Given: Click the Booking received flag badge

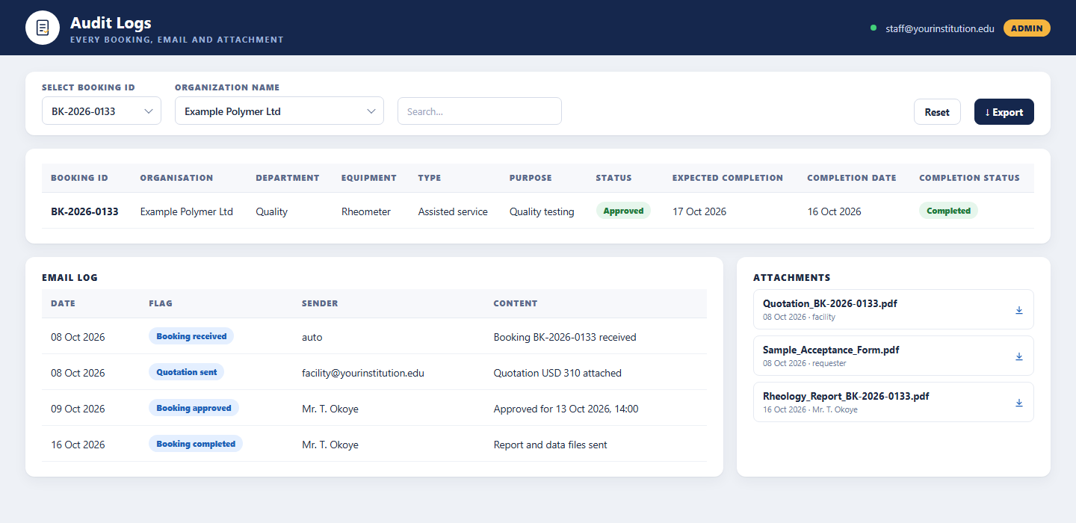Looking at the screenshot, I should (191, 336).
